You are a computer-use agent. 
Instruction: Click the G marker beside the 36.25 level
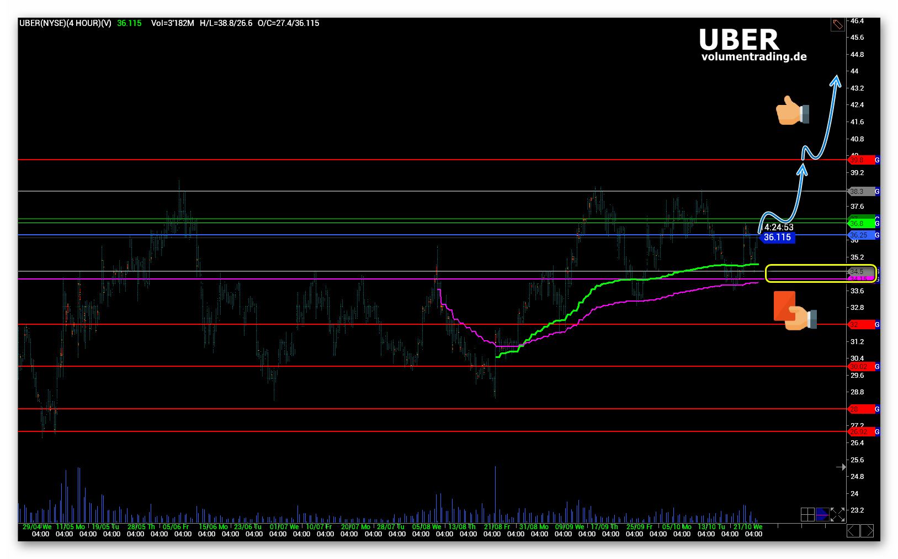tap(877, 235)
